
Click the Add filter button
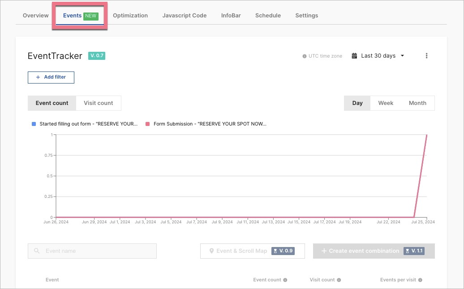[51, 77]
